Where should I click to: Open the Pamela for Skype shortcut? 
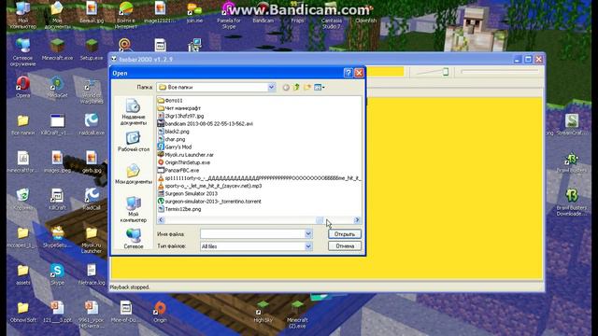[x=229, y=15]
